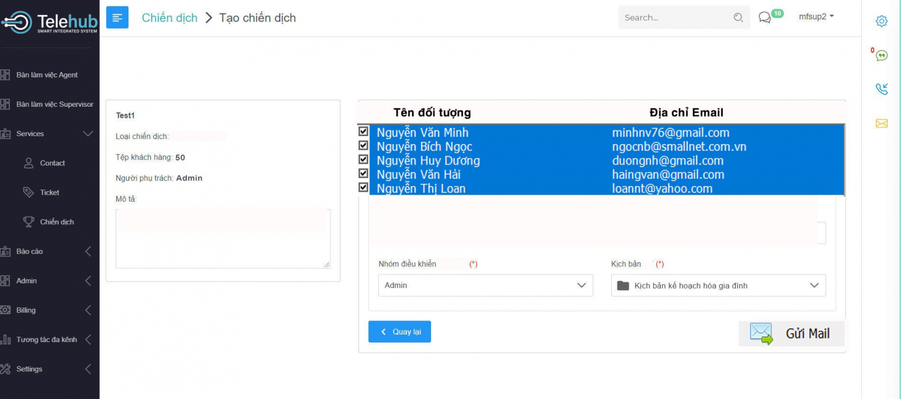The image size is (901, 399).
Task: Click the green chat bubble icon
Action: 881,56
